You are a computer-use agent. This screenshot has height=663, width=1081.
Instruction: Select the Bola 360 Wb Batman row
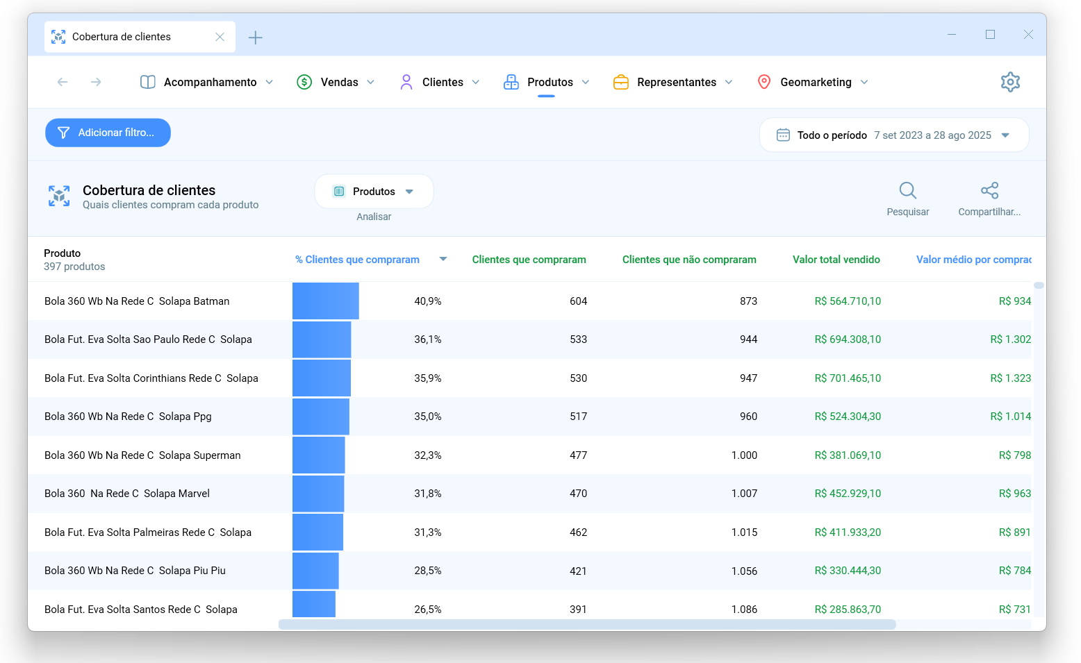(x=531, y=301)
